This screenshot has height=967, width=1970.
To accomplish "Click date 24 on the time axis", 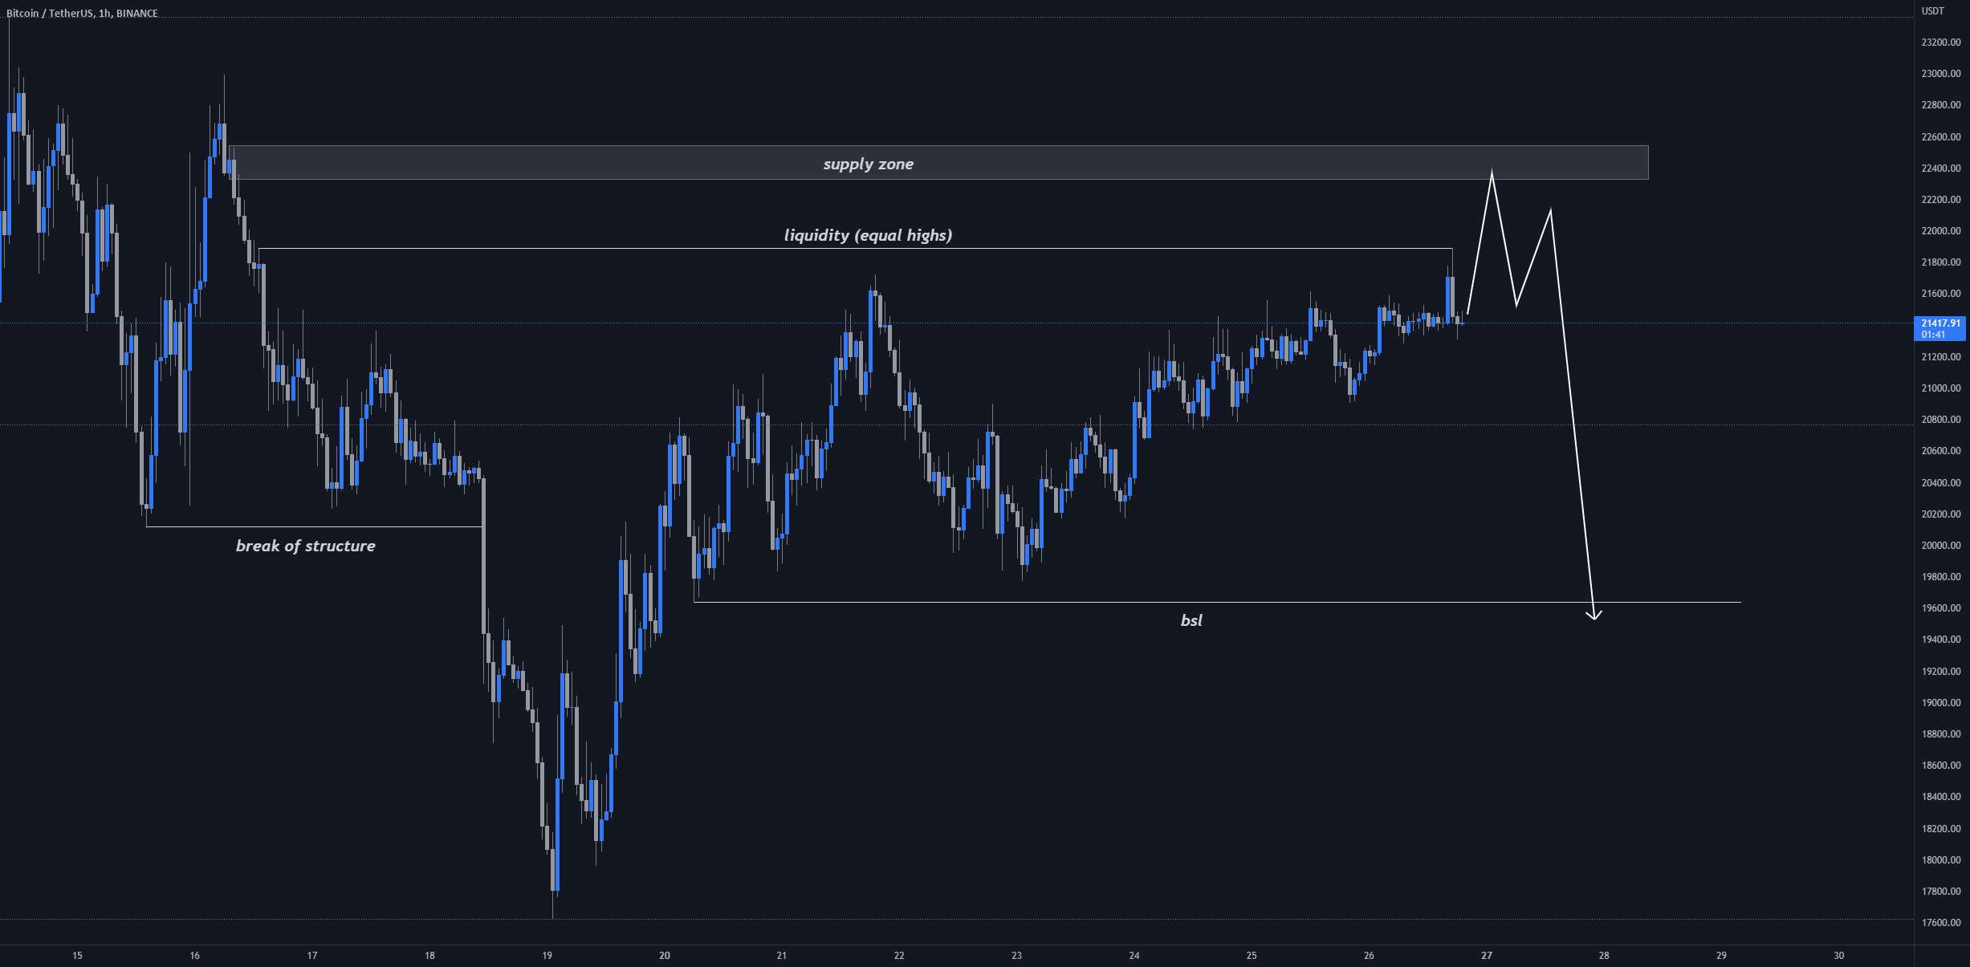I will point(1134,956).
